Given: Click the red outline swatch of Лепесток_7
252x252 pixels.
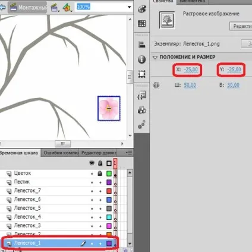Looking at the screenshot, I should 109,191.
